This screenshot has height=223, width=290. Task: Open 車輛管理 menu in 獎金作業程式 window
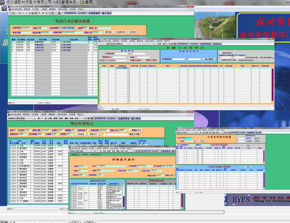click(52, 115)
